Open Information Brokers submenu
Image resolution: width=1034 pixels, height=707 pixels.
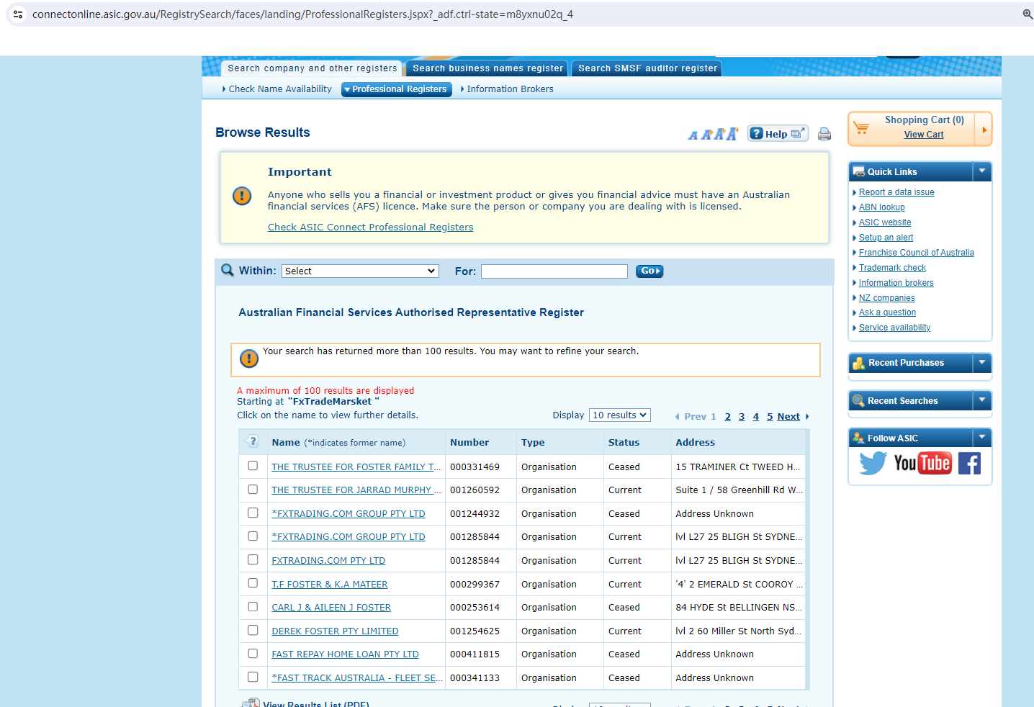coord(510,89)
